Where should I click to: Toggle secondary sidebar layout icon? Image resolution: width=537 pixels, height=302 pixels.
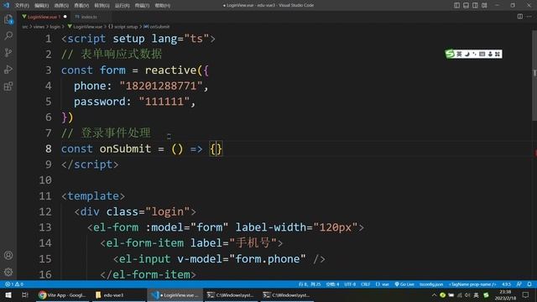[476, 5]
